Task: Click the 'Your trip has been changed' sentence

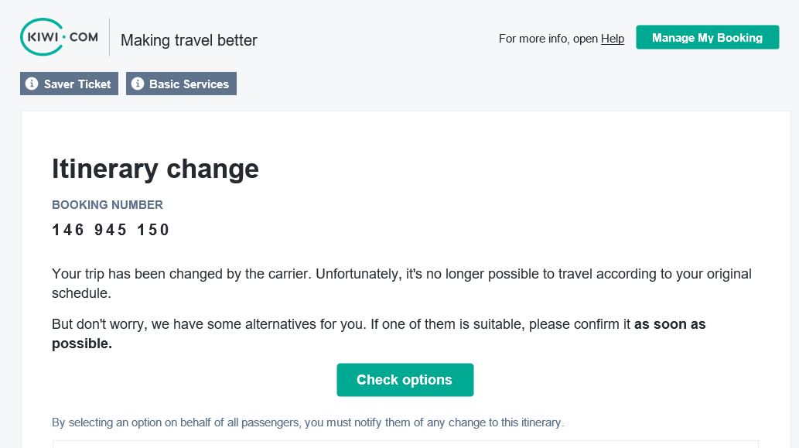Action: (401, 283)
